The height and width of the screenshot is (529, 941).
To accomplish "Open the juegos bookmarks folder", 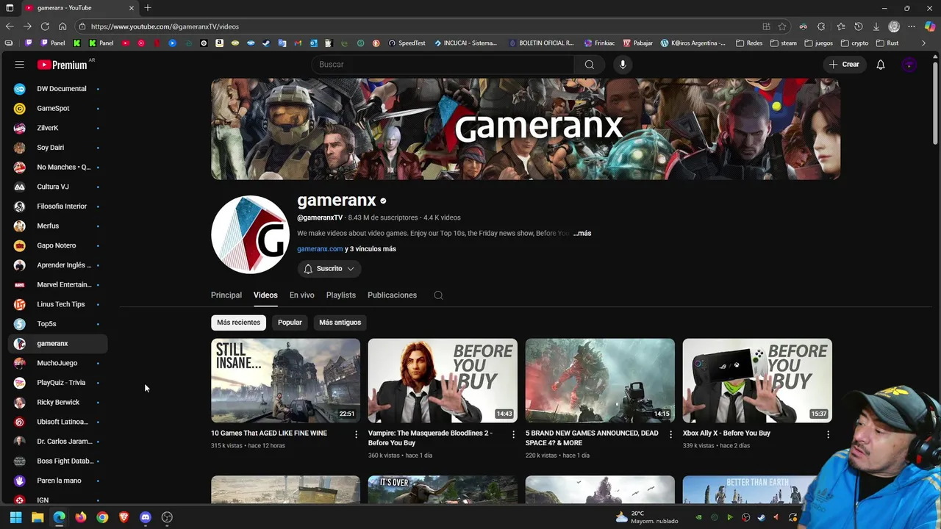I will 819,43.
